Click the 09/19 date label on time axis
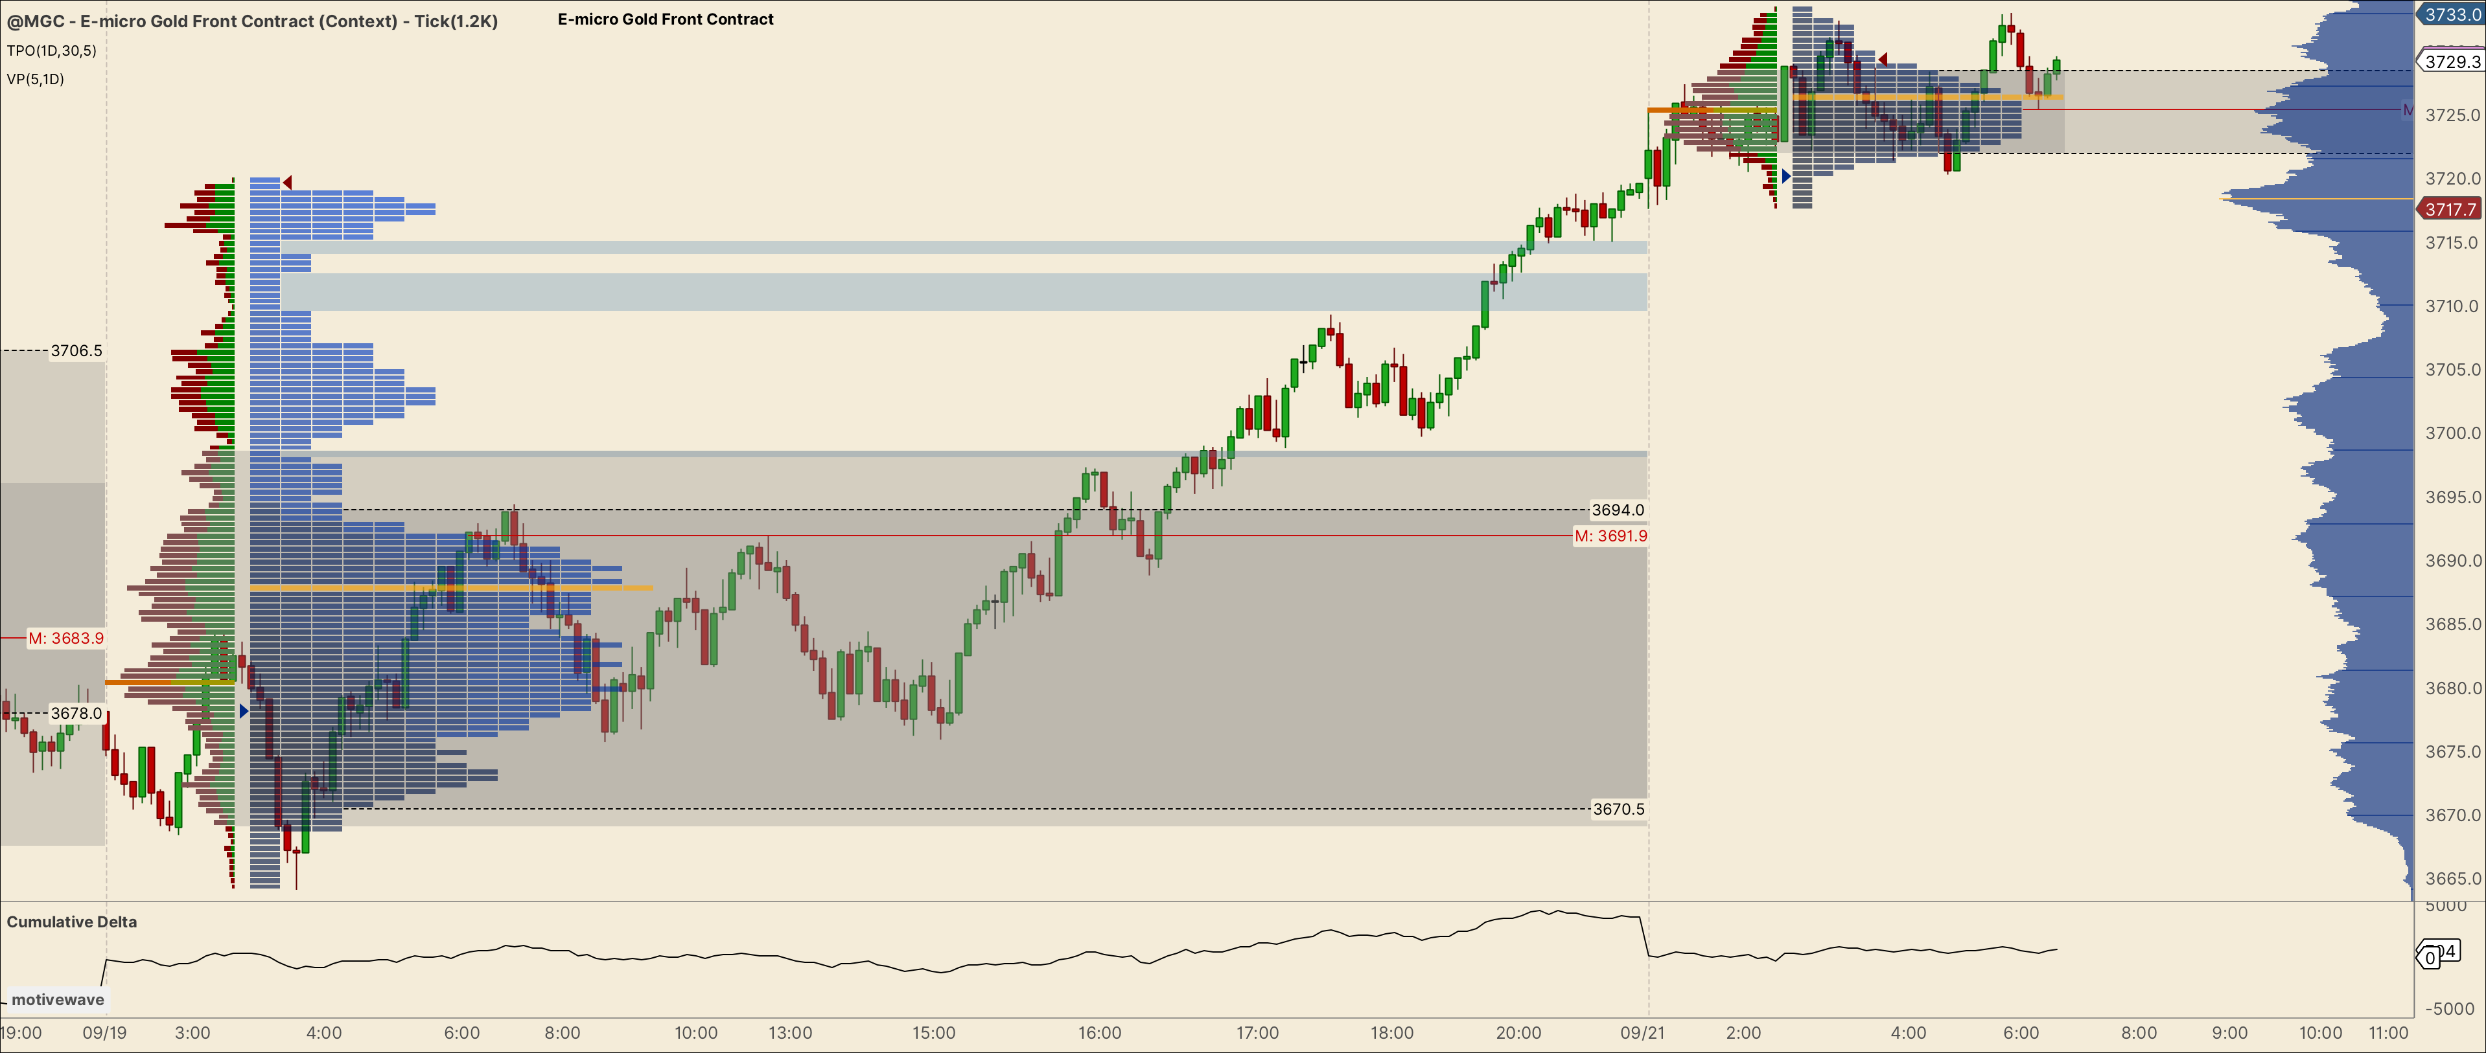The image size is (2486, 1053). [104, 1033]
